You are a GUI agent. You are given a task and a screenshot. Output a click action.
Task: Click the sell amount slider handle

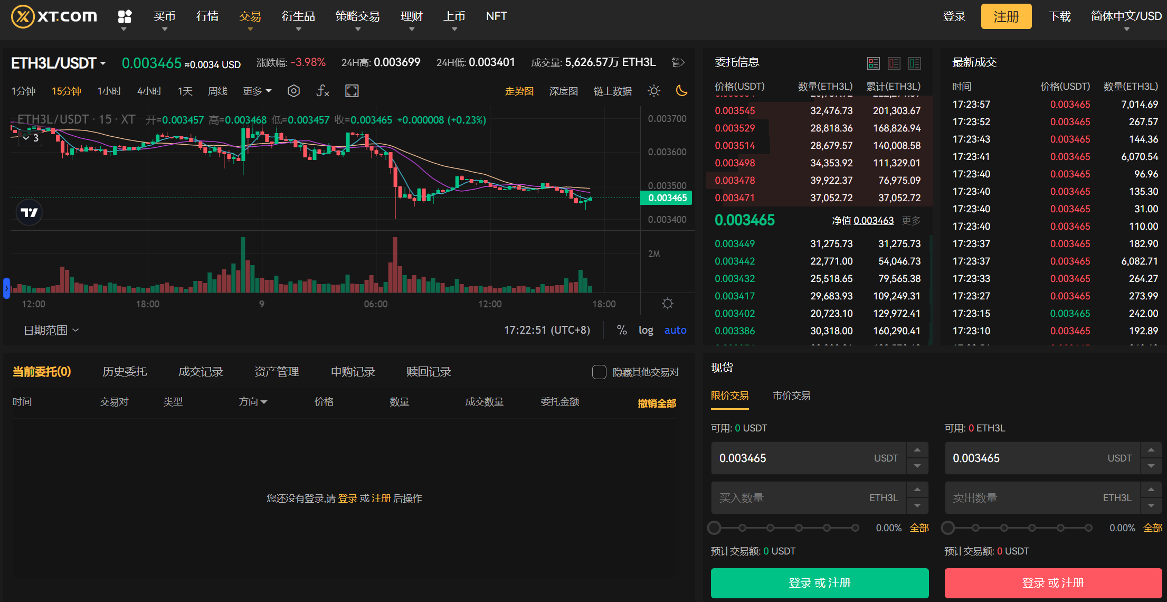click(x=948, y=528)
